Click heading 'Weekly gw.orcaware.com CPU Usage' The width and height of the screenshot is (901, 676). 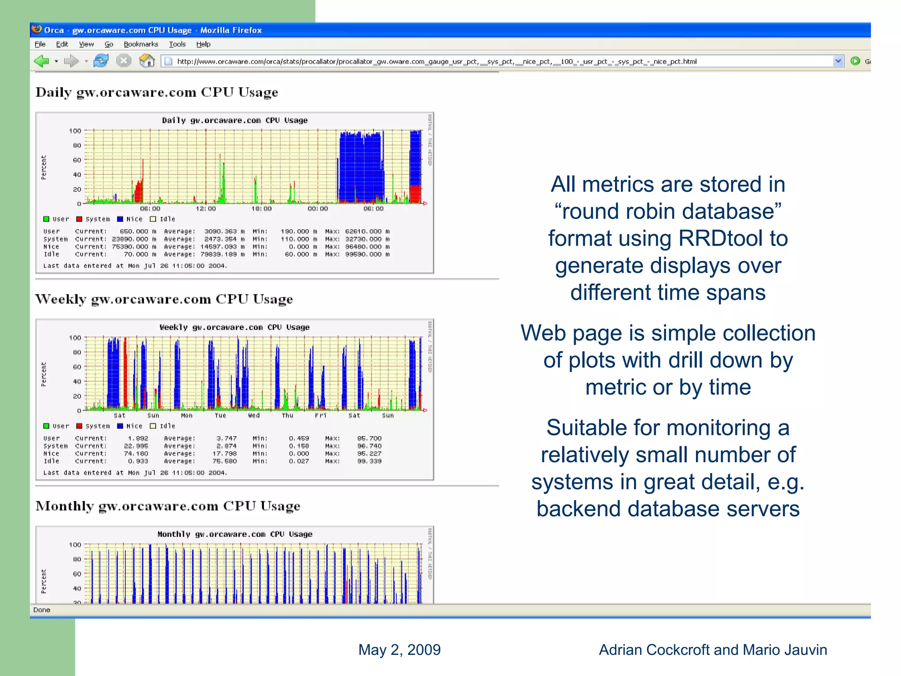click(x=164, y=299)
